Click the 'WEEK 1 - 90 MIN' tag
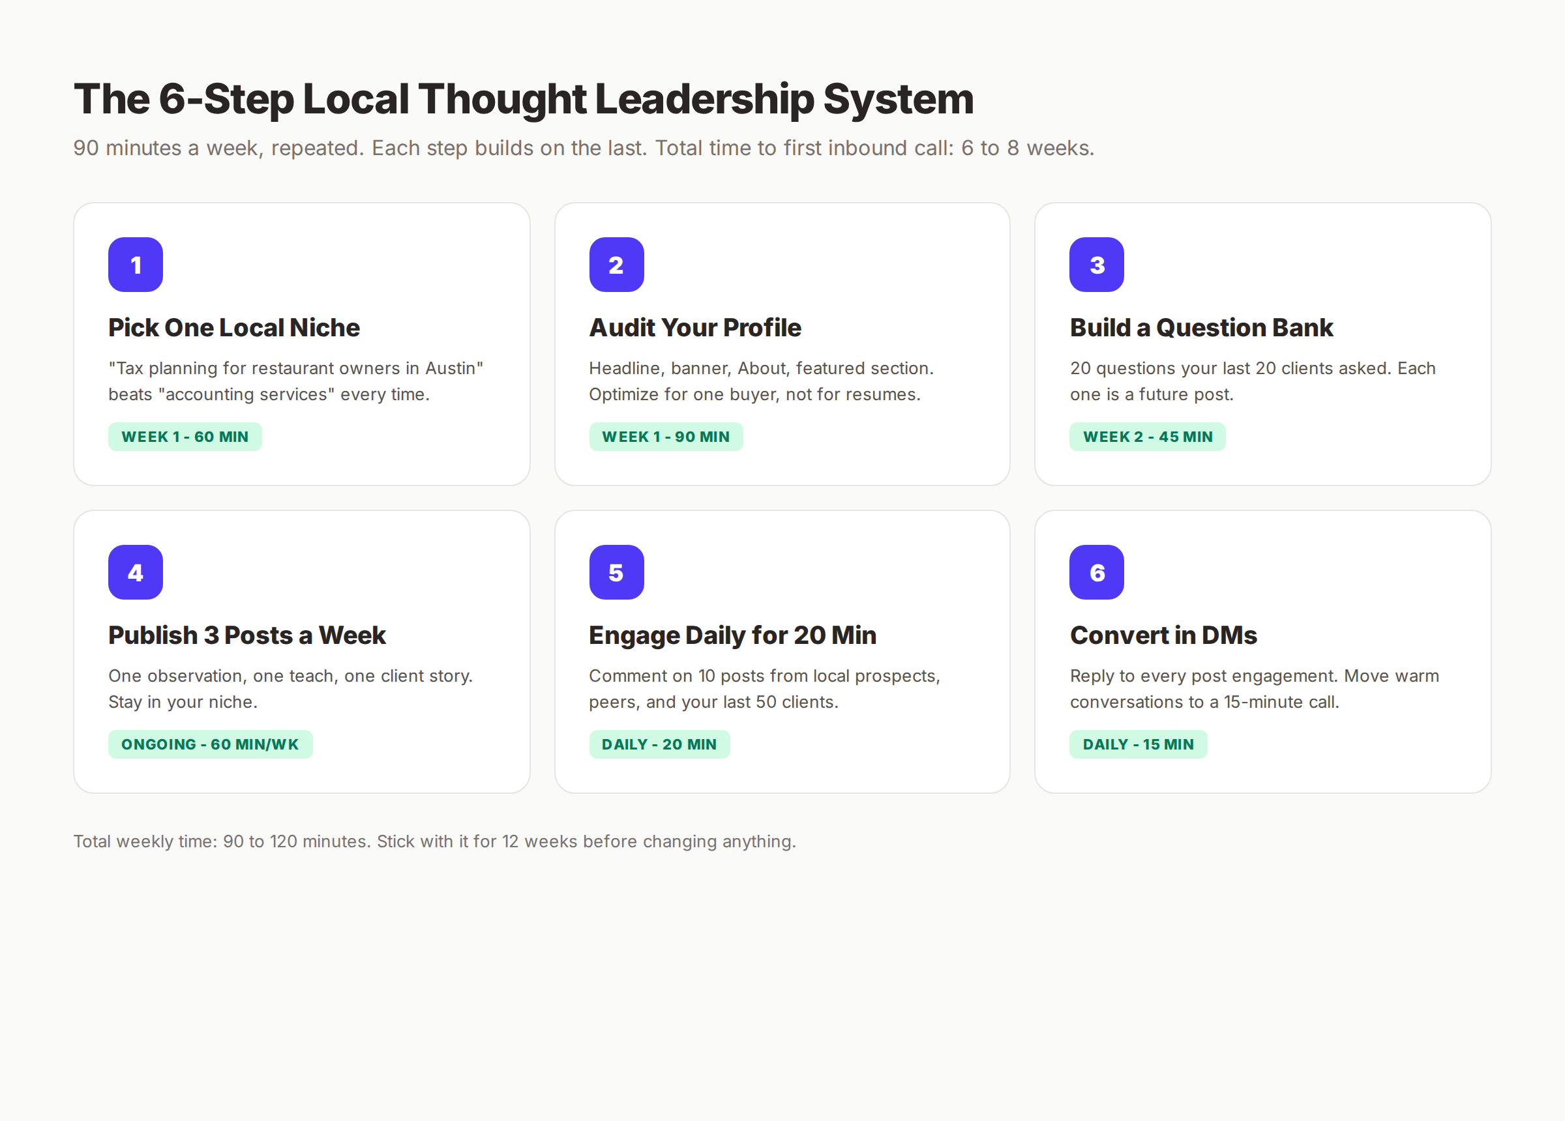 (666, 437)
